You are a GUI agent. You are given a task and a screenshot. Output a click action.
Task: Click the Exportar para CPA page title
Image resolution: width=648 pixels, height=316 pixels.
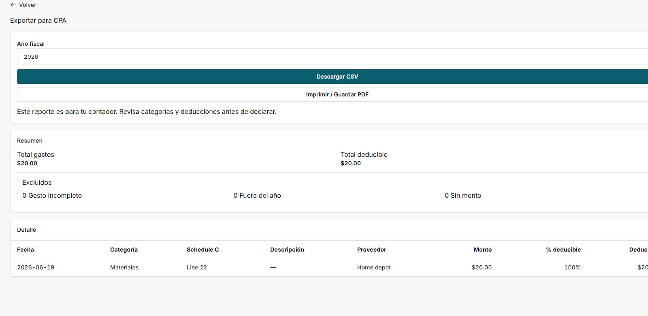pos(38,20)
